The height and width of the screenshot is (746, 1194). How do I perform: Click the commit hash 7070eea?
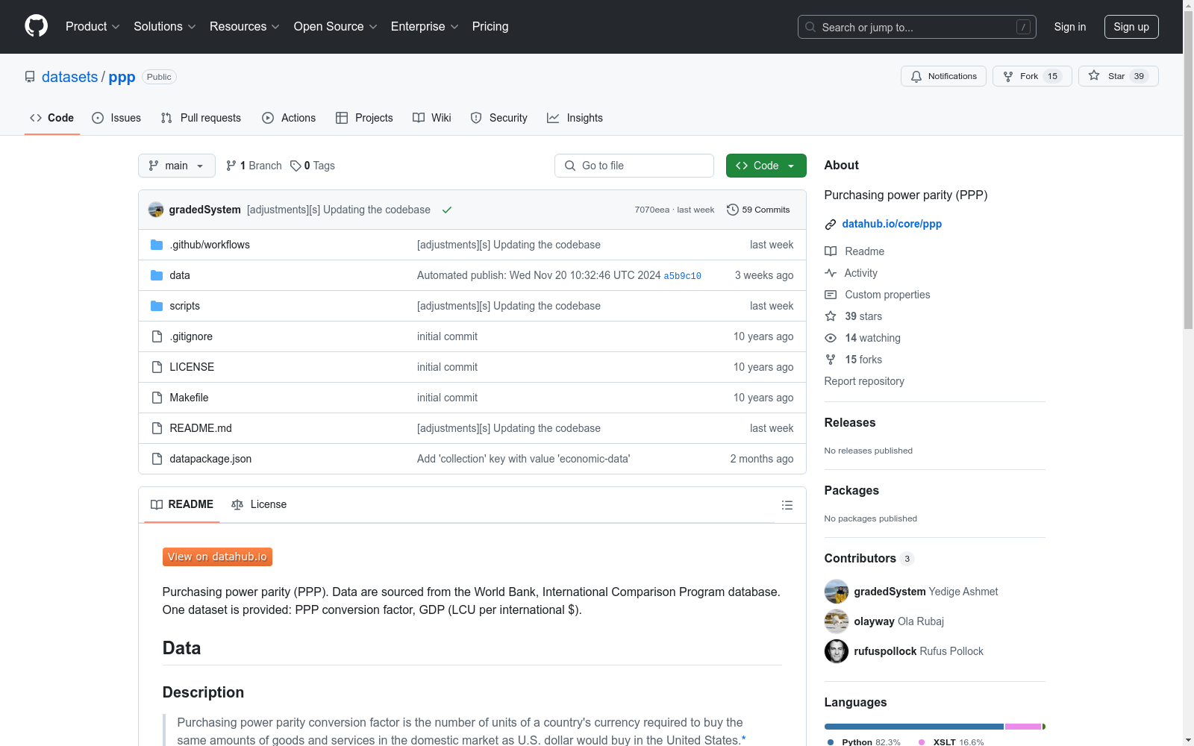point(652,210)
